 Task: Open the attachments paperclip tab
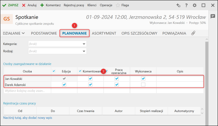pyautogui.click(x=193, y=33)
